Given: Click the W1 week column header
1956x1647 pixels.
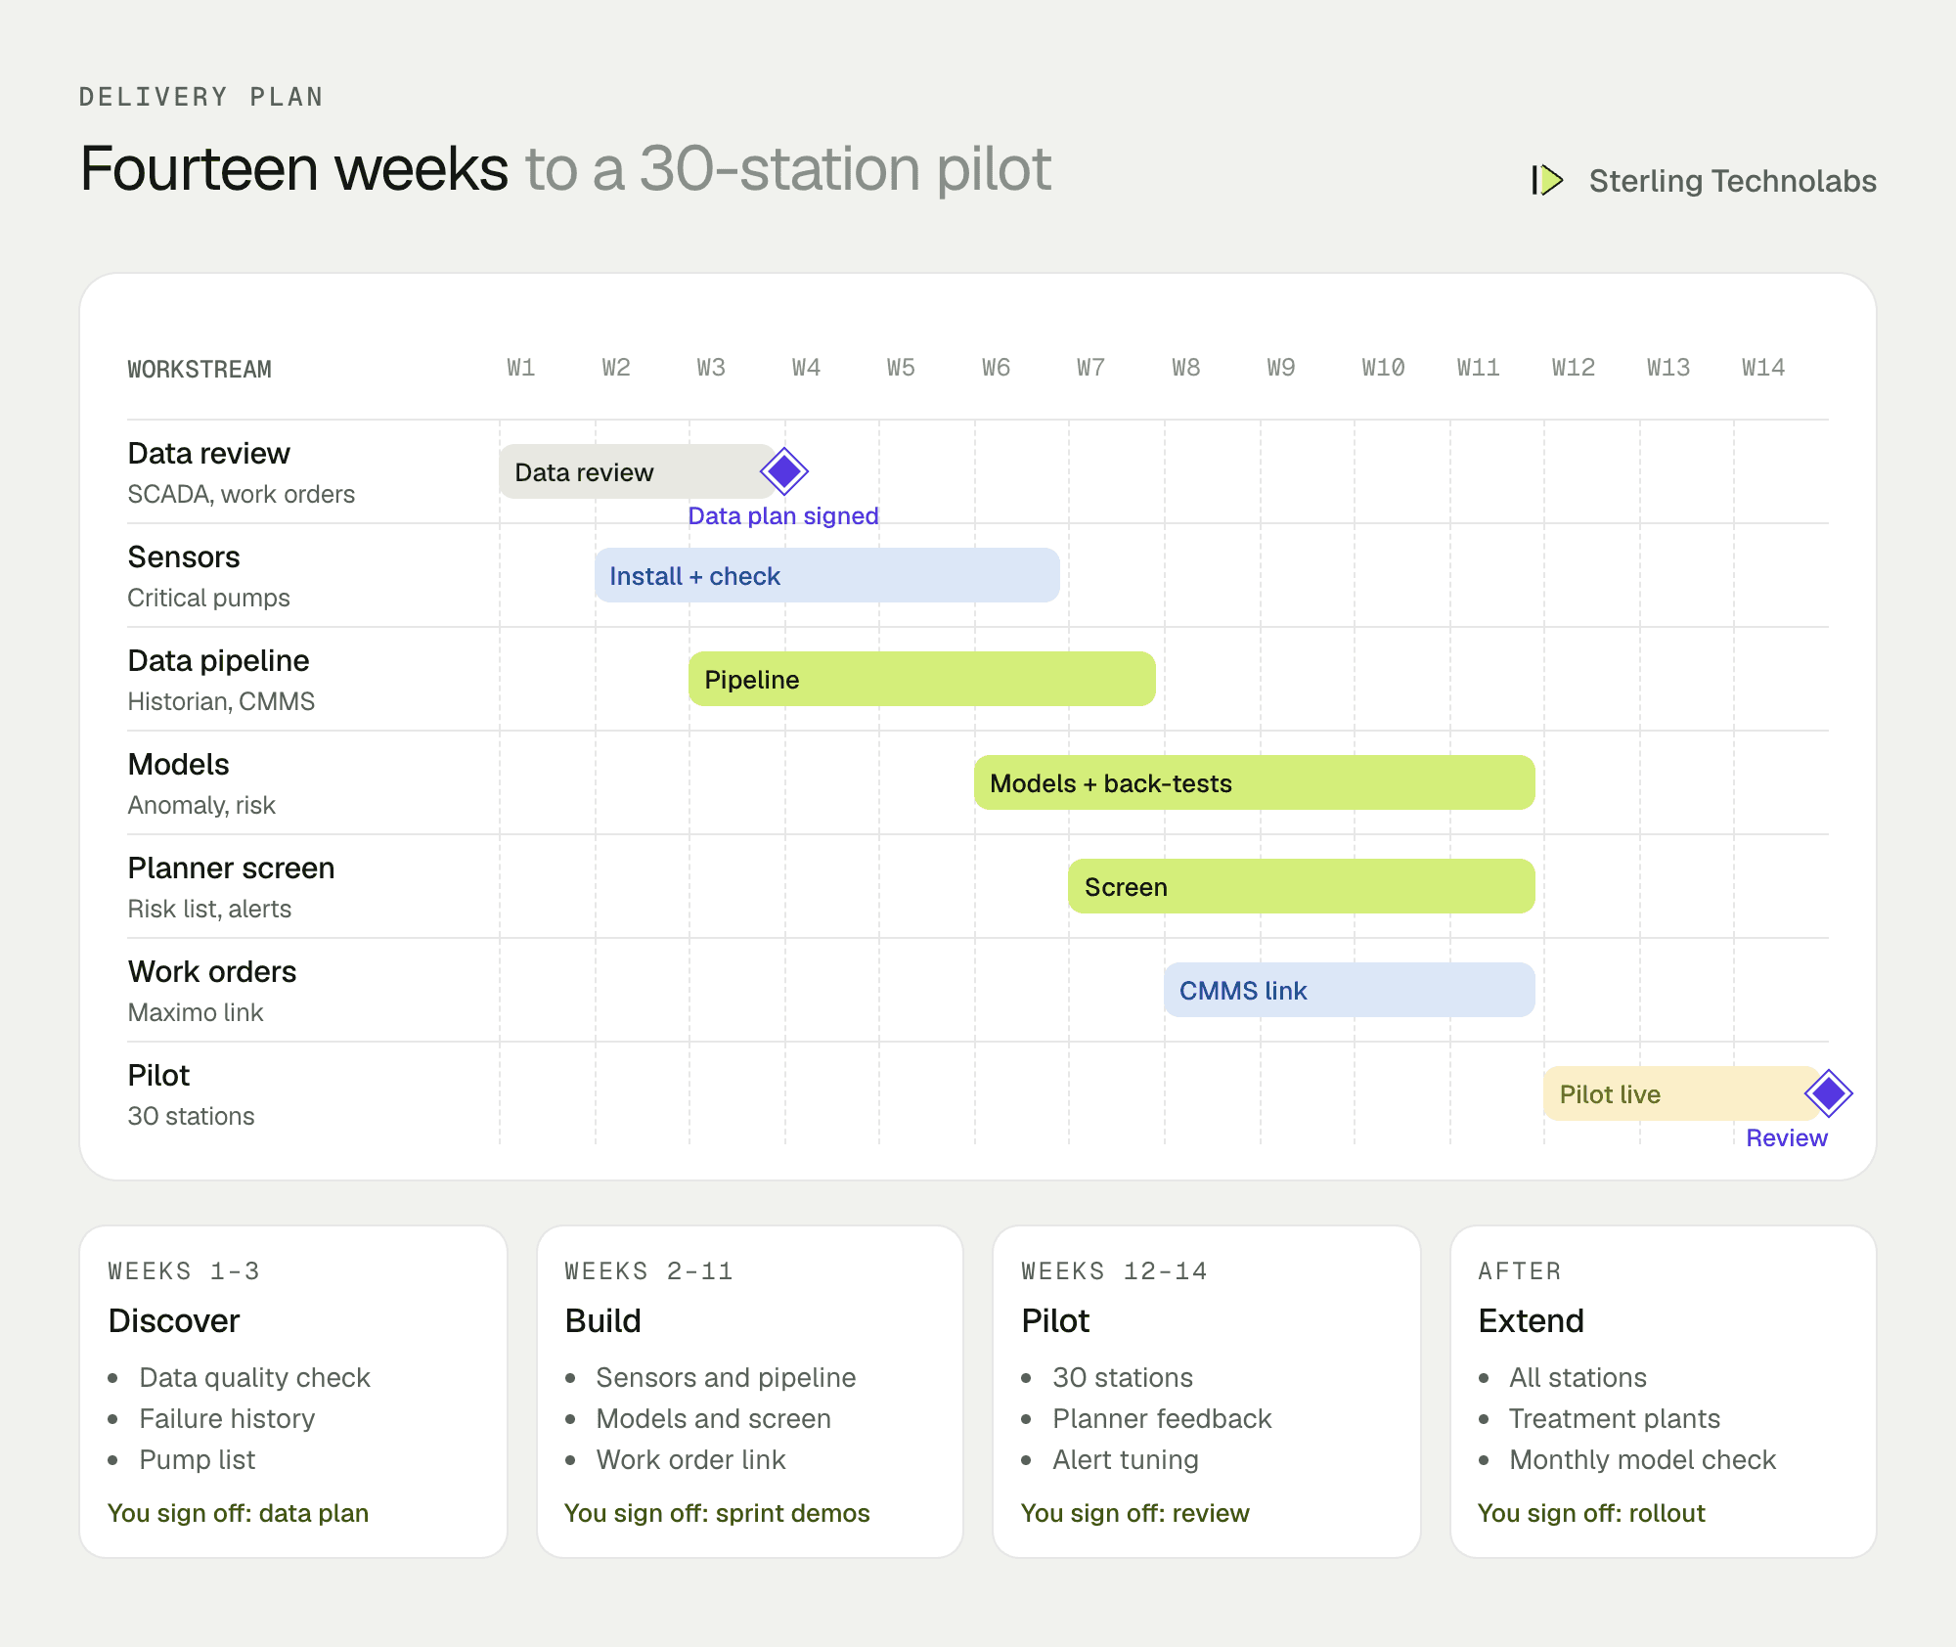Looking at the screenshot, I should pos(521,368).
